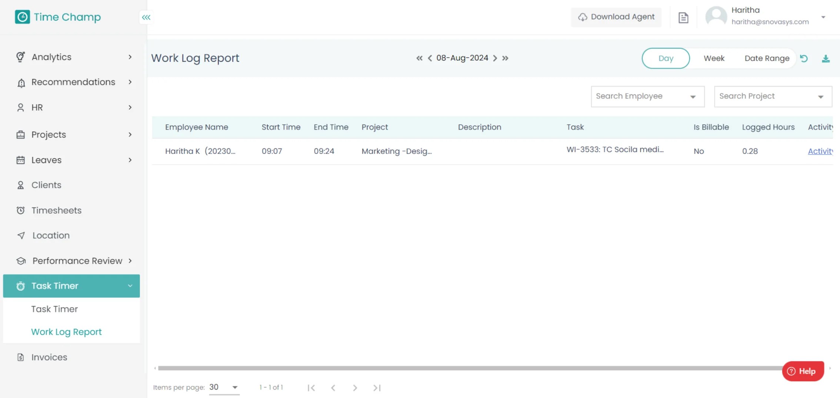
Task: Open the Clients menu item
Action: click(71, 185)
